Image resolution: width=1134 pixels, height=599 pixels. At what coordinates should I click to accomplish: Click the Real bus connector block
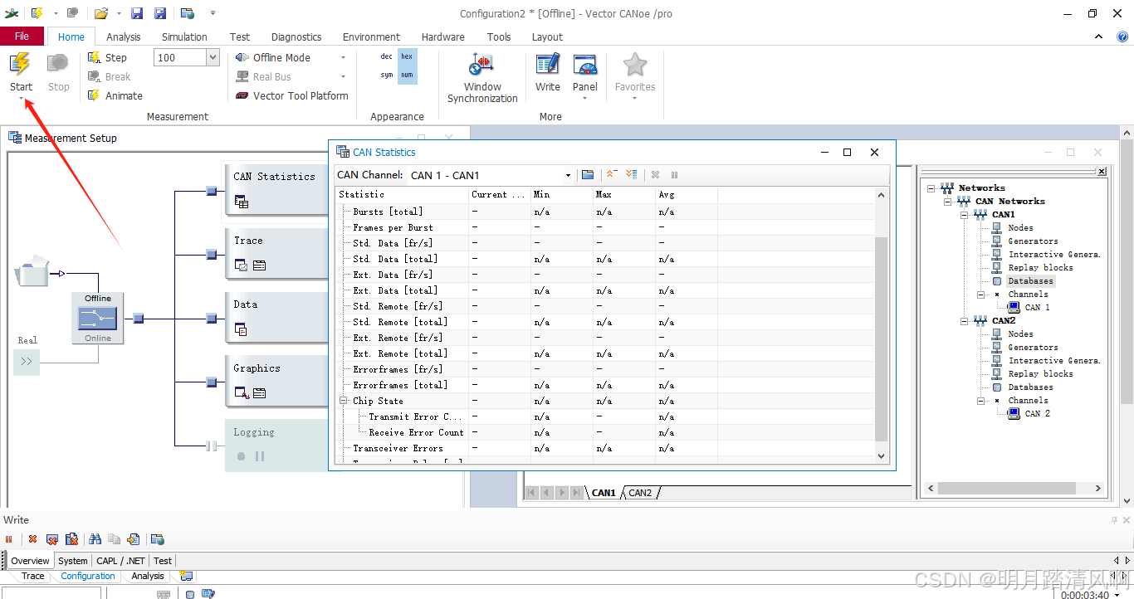(27, 362)
